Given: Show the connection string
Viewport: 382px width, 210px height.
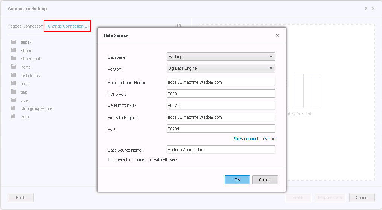Looking at the screenshot, I should [x=254, y=139].
